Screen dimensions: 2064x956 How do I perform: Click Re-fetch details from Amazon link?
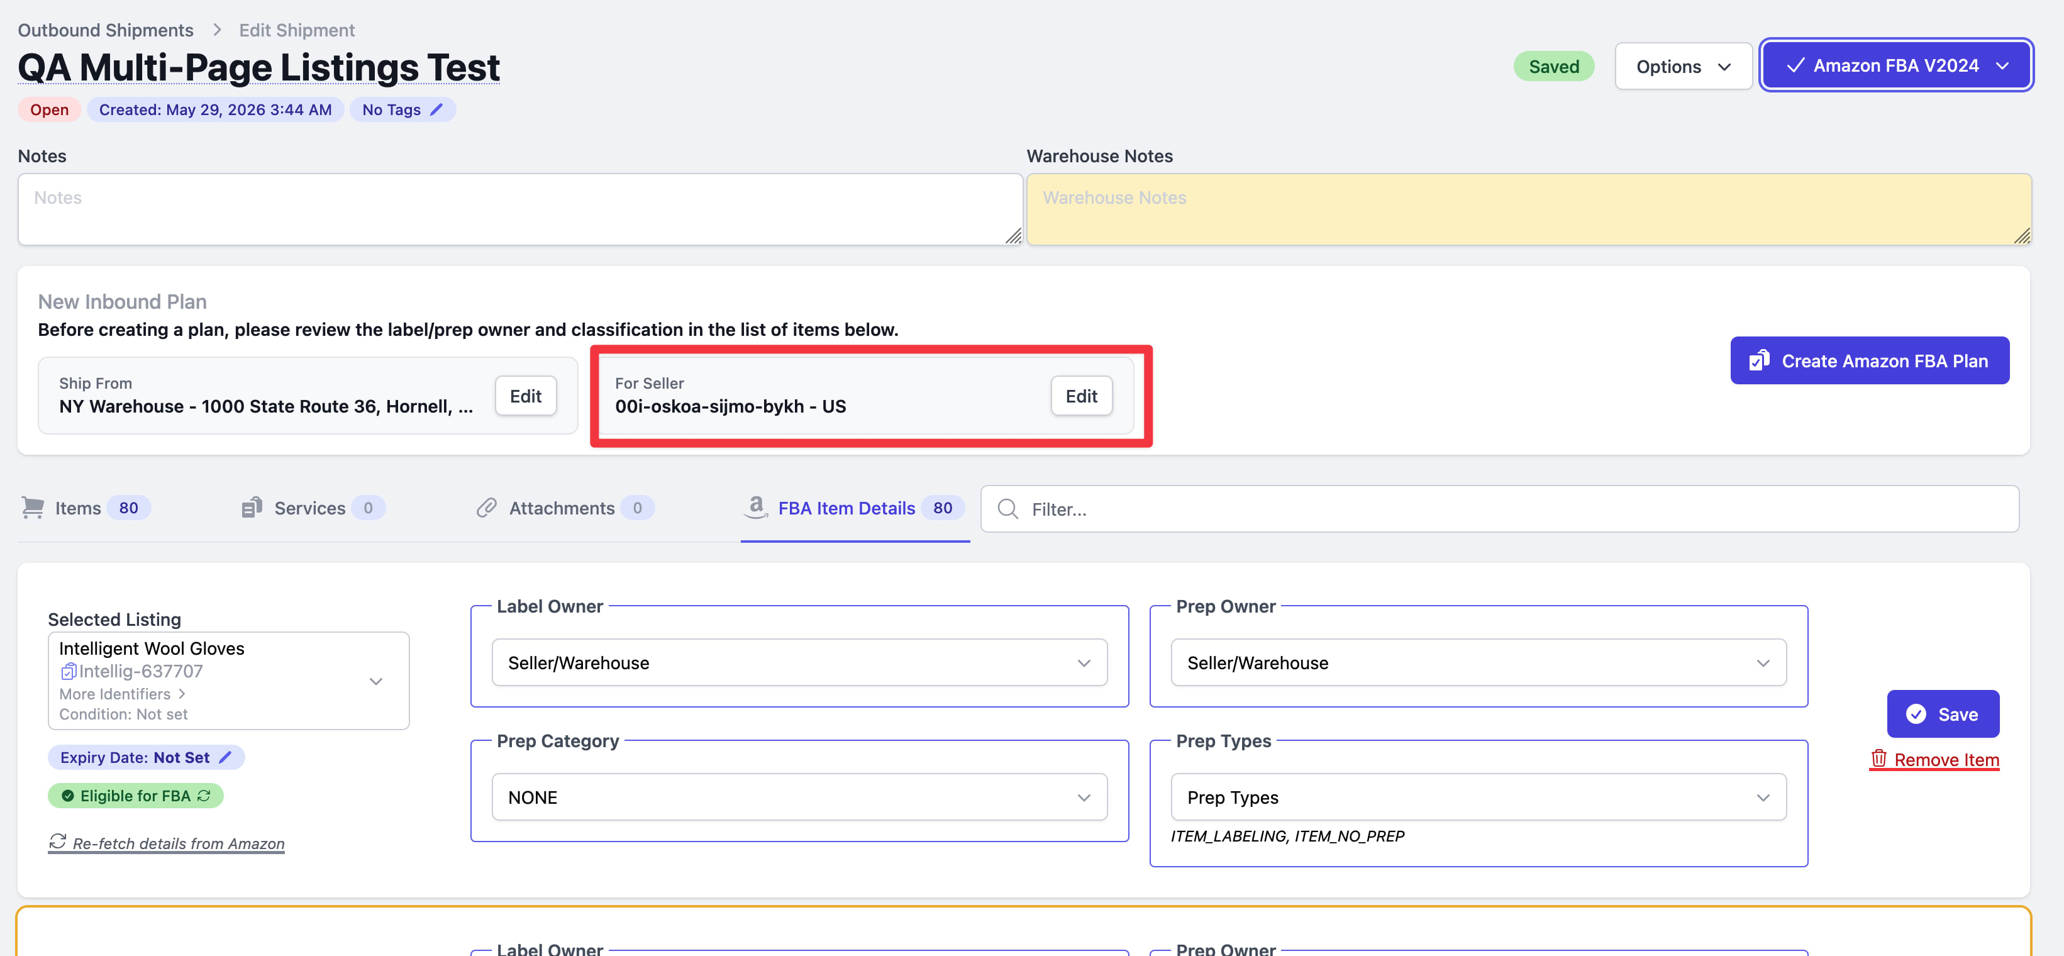pos(167,843)
